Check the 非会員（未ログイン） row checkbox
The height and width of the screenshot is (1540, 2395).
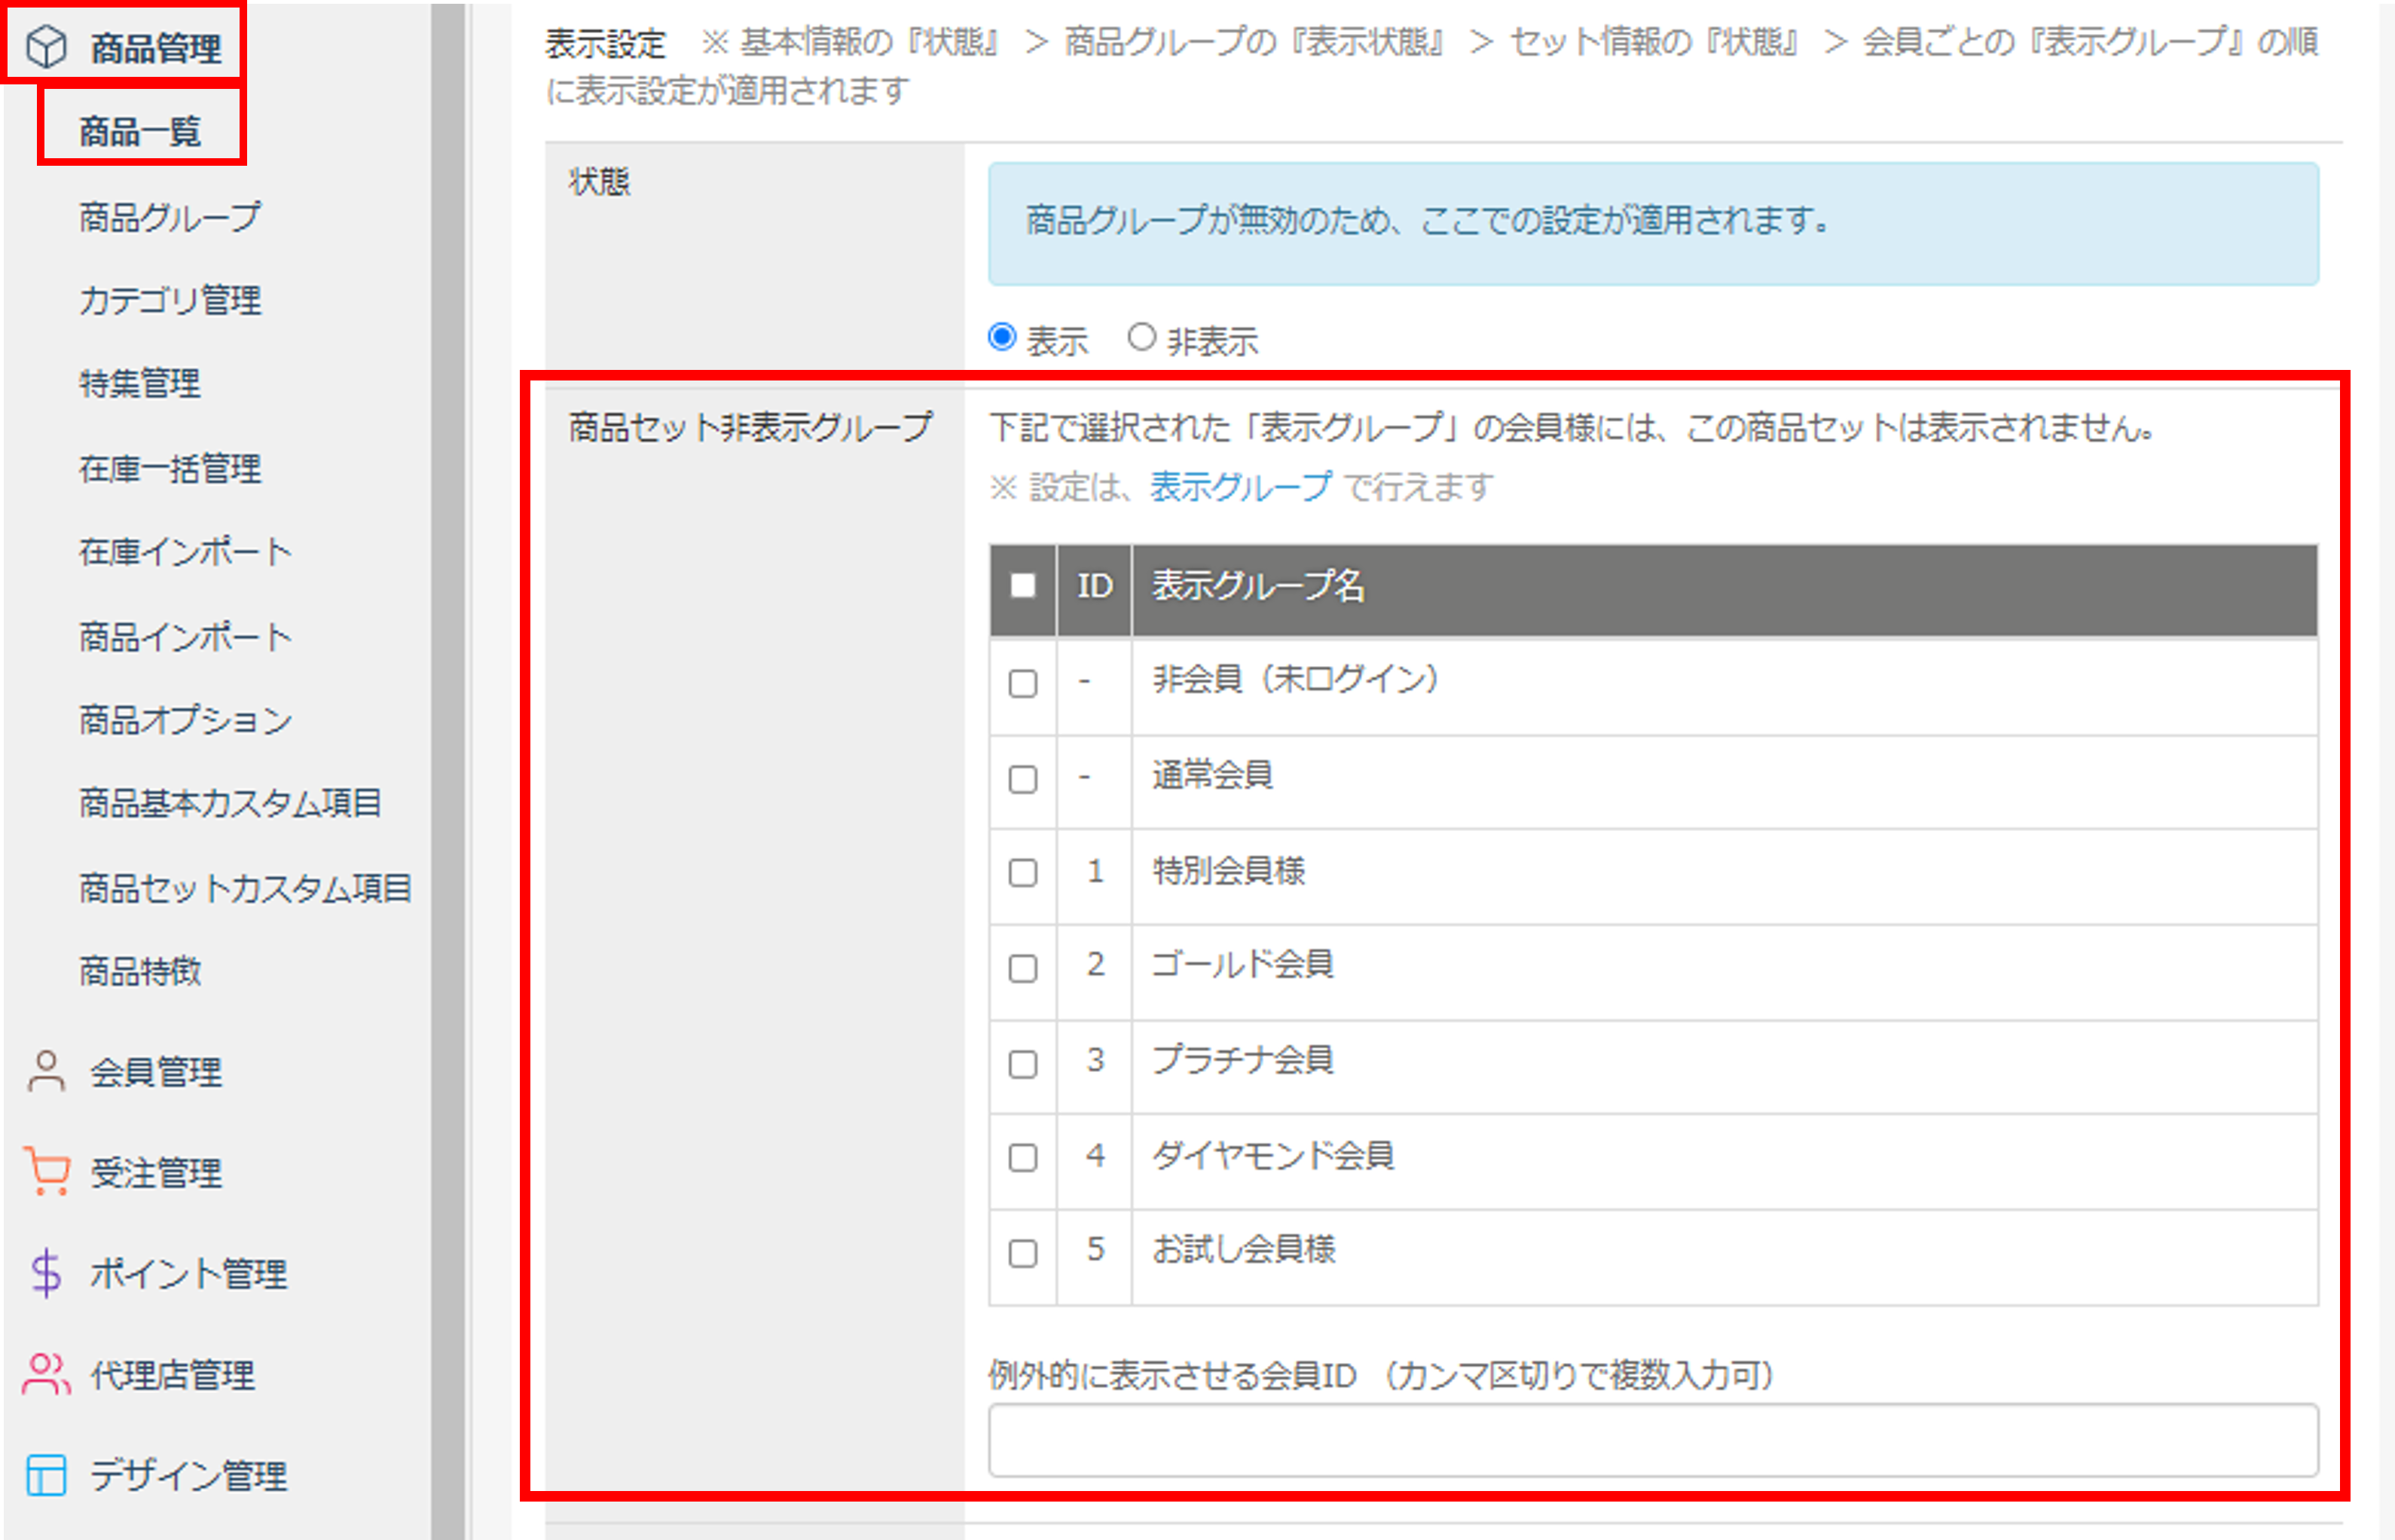[x=1023, y=684]
